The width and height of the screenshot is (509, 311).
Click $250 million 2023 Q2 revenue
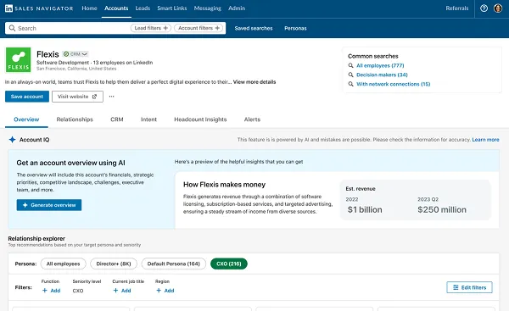coord(442,210)
